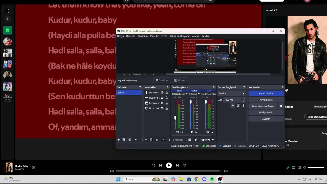Screen dimensions: 327x184
Task: Lock the Oyun Yakalama source
Action: tap(167, 98)
